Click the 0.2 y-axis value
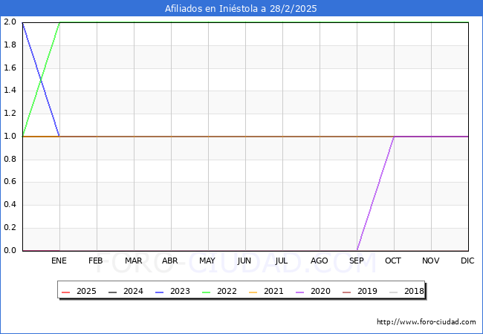 pyautogui.click(x=10, y=228)
